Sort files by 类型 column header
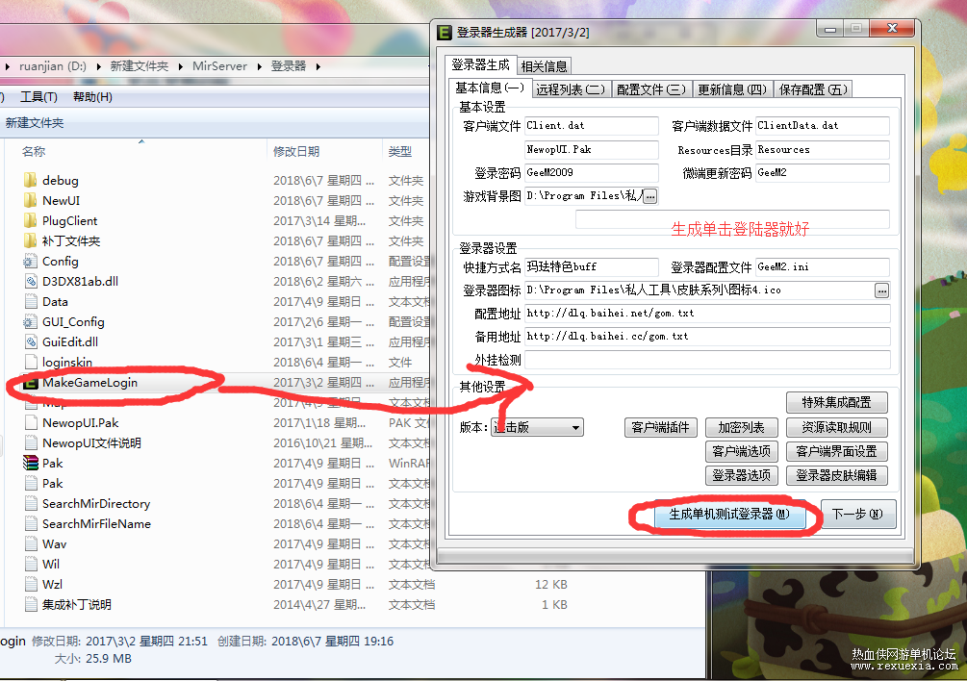Viewport: 967px width, 681px height. point(399,151)
